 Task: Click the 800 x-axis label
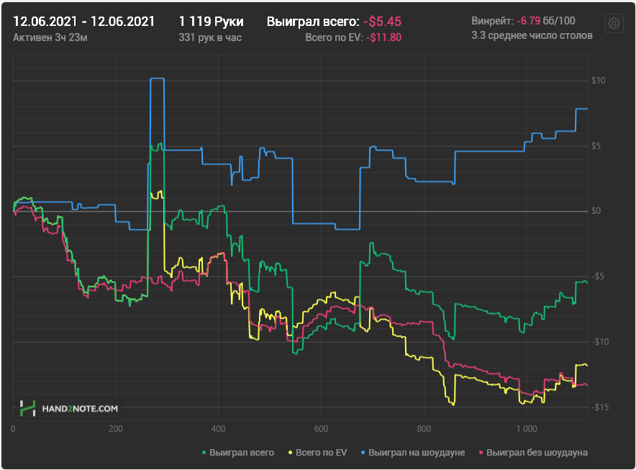424,429
